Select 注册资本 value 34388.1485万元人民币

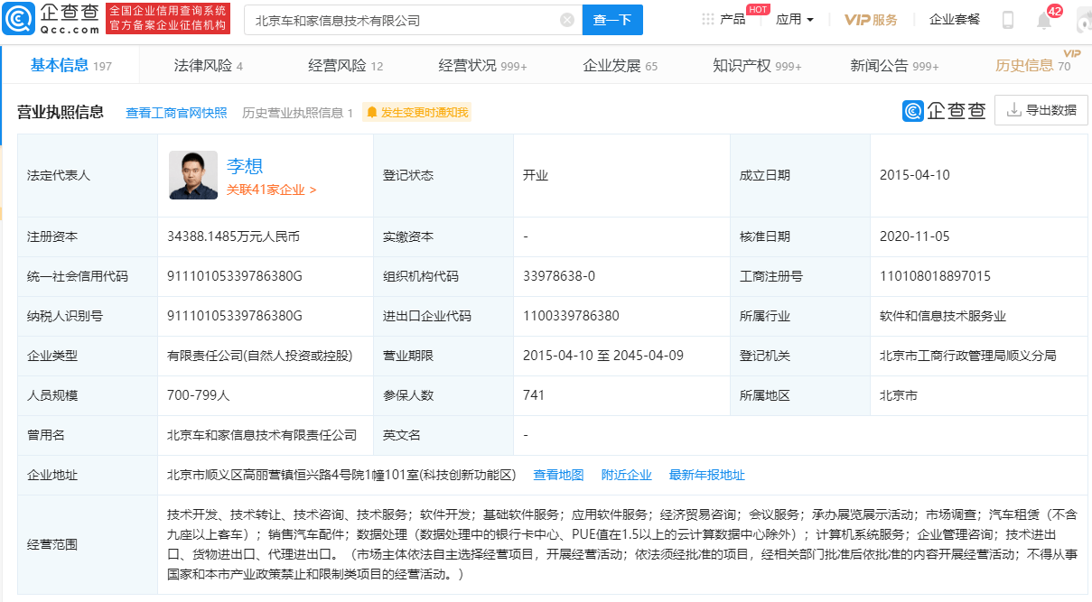[x=233, y=236]
